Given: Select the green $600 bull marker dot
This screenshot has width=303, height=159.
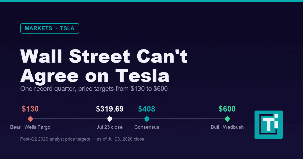Looking at the screenshot, I should 227,119.
